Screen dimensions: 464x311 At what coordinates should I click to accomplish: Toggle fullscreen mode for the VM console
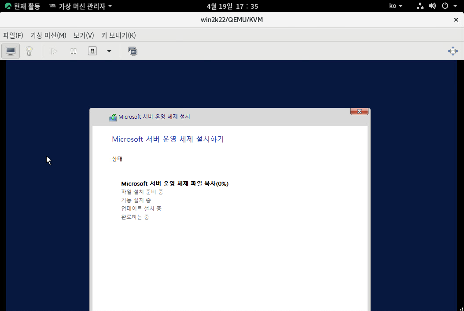(x=453, y=51)
